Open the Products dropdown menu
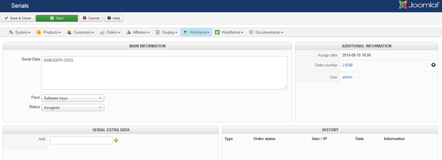 tap(49, 32)
